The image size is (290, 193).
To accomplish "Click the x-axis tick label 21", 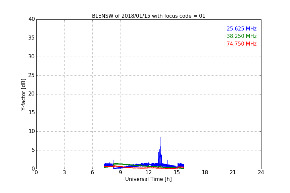I will 233,173.
